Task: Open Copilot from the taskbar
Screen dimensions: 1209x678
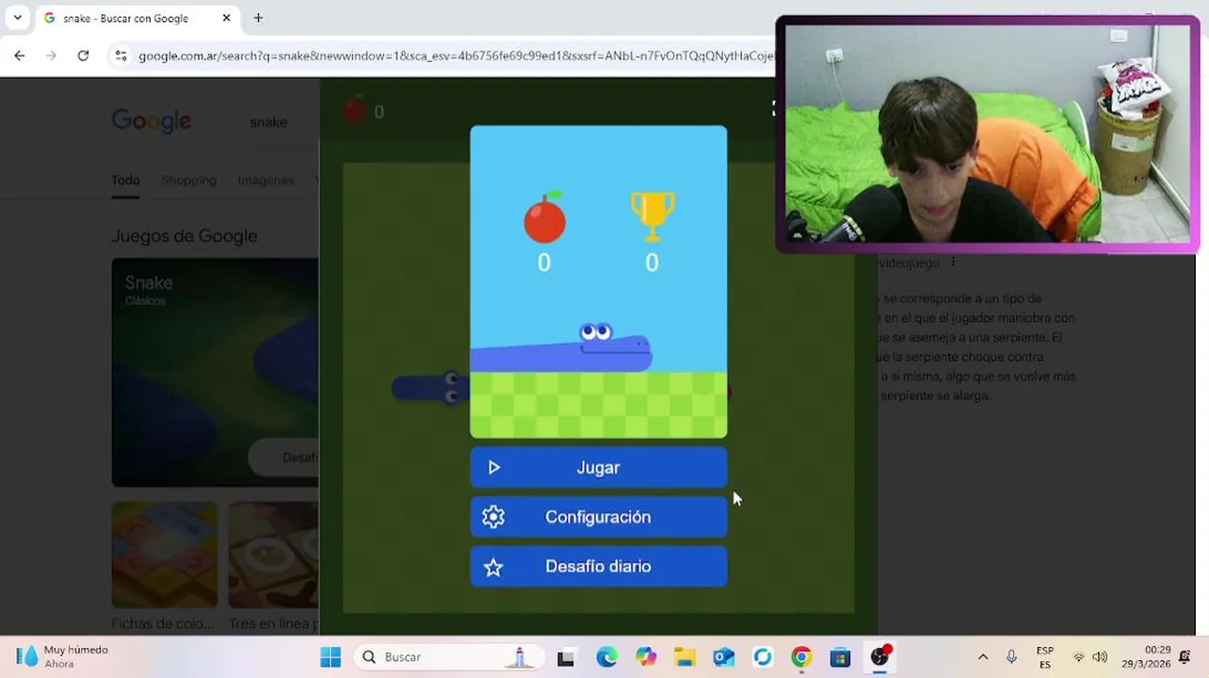Action: (646, 657)
